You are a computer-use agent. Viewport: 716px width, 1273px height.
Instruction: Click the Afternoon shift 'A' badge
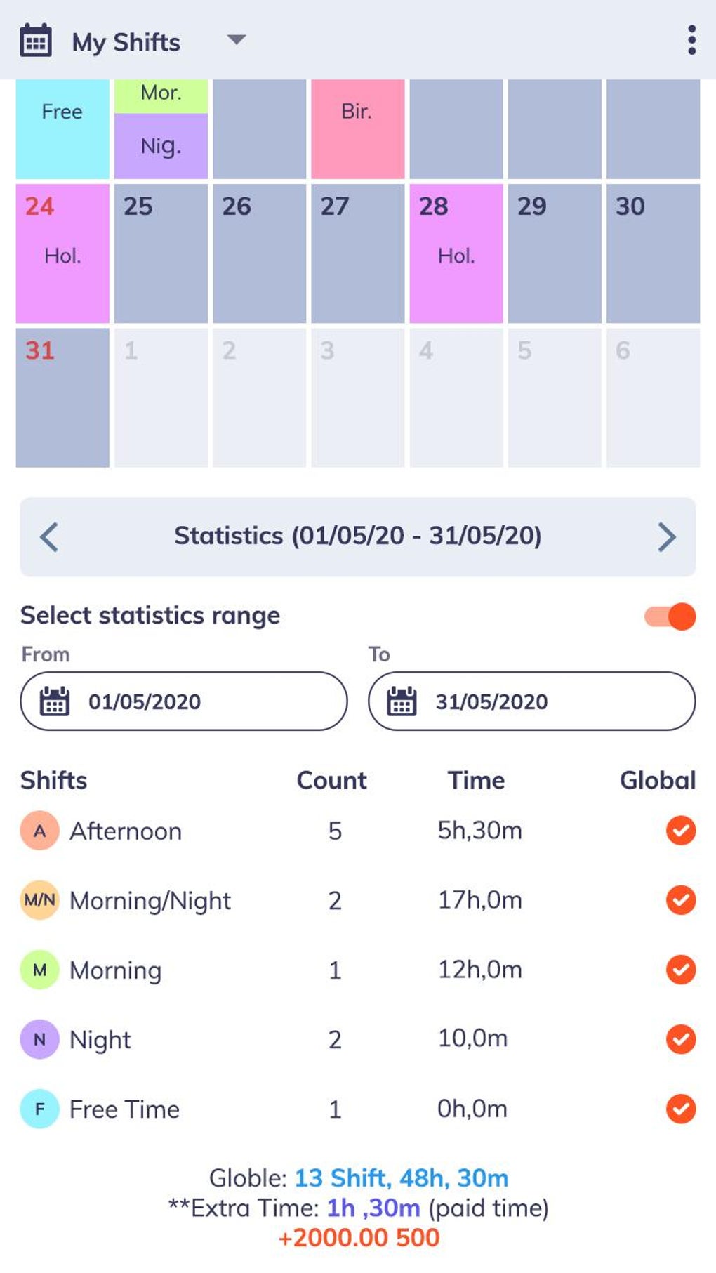(x=39, y=831)
